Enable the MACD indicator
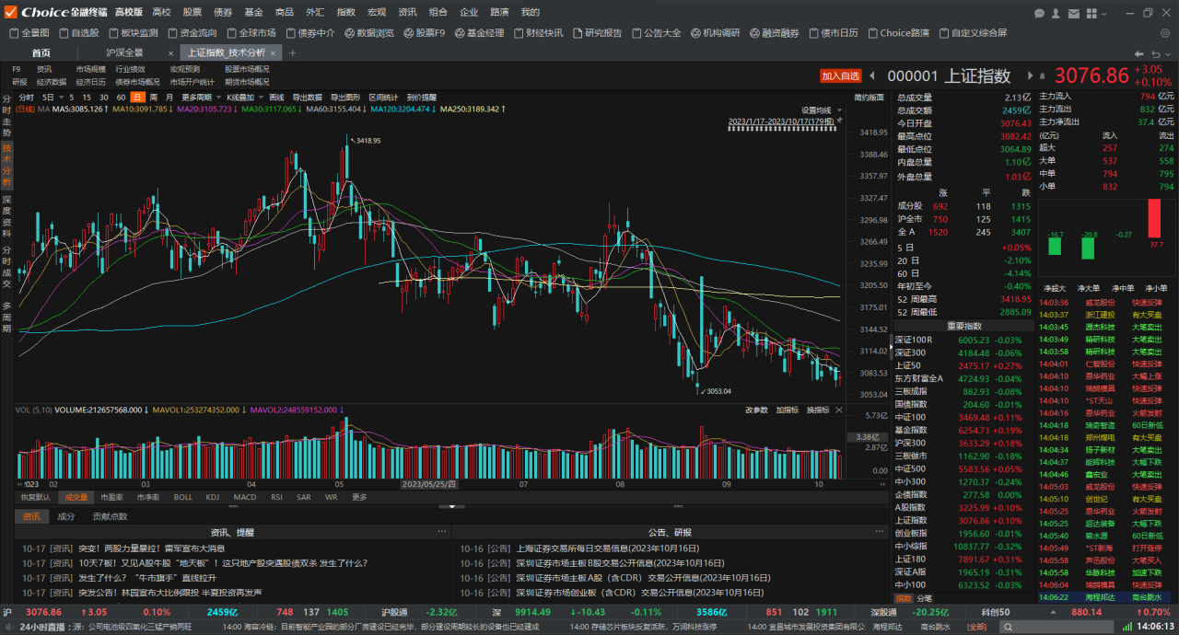This screenshot has width=1179, height=635. (245, 497)
